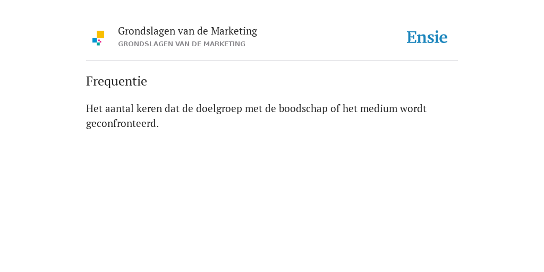Open the Grondslagen van de Marketing title

click(x=188, y=31)
